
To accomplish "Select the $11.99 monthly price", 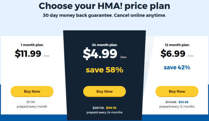I will (28, 54).
